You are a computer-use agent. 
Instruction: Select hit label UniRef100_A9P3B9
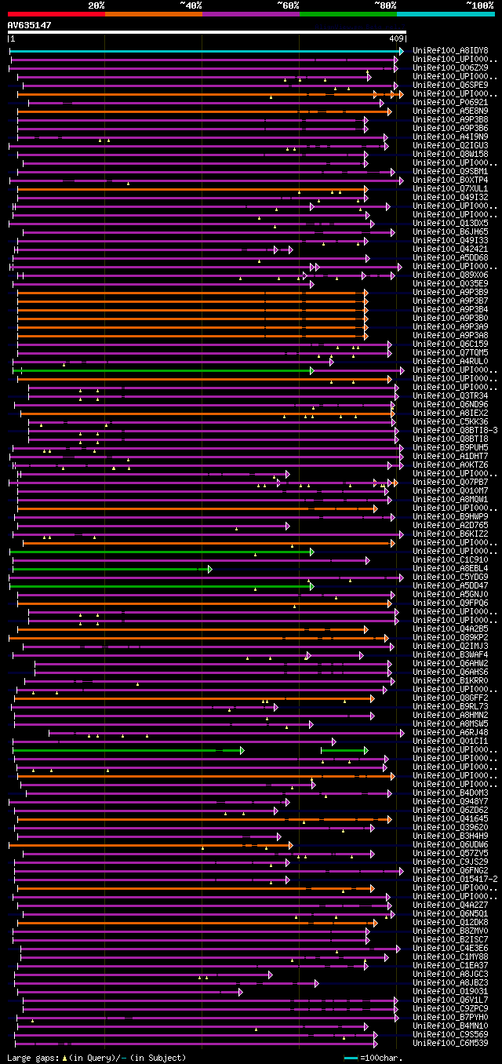(452, 293)
